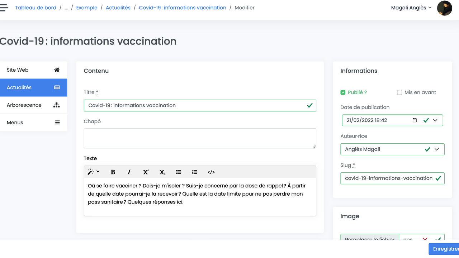
Task: Open Magali Anglès user menu
Action: (411, 8)
